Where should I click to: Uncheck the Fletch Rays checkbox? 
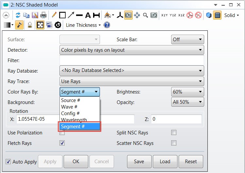point(62,143)
